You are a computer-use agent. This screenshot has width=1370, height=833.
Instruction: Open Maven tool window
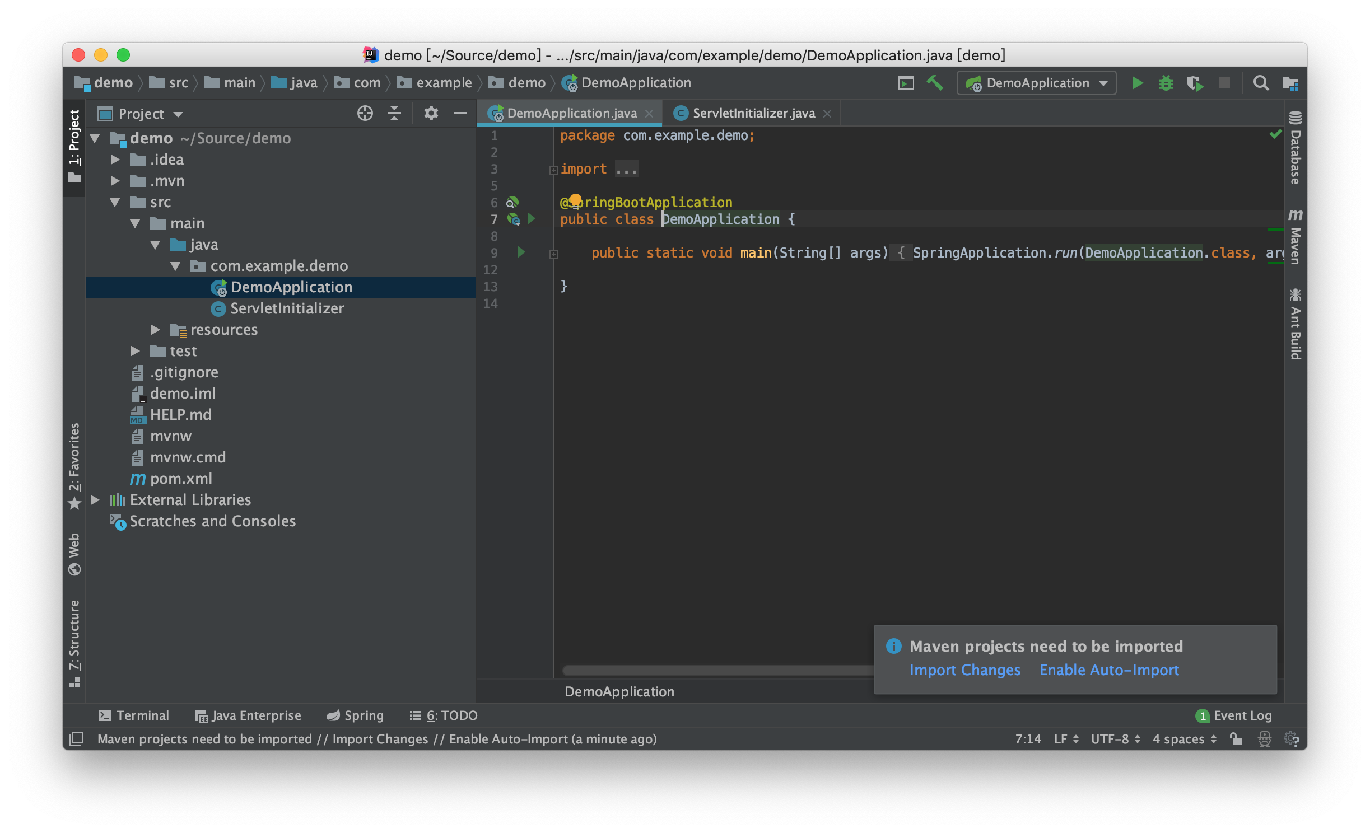(1295, 236)
